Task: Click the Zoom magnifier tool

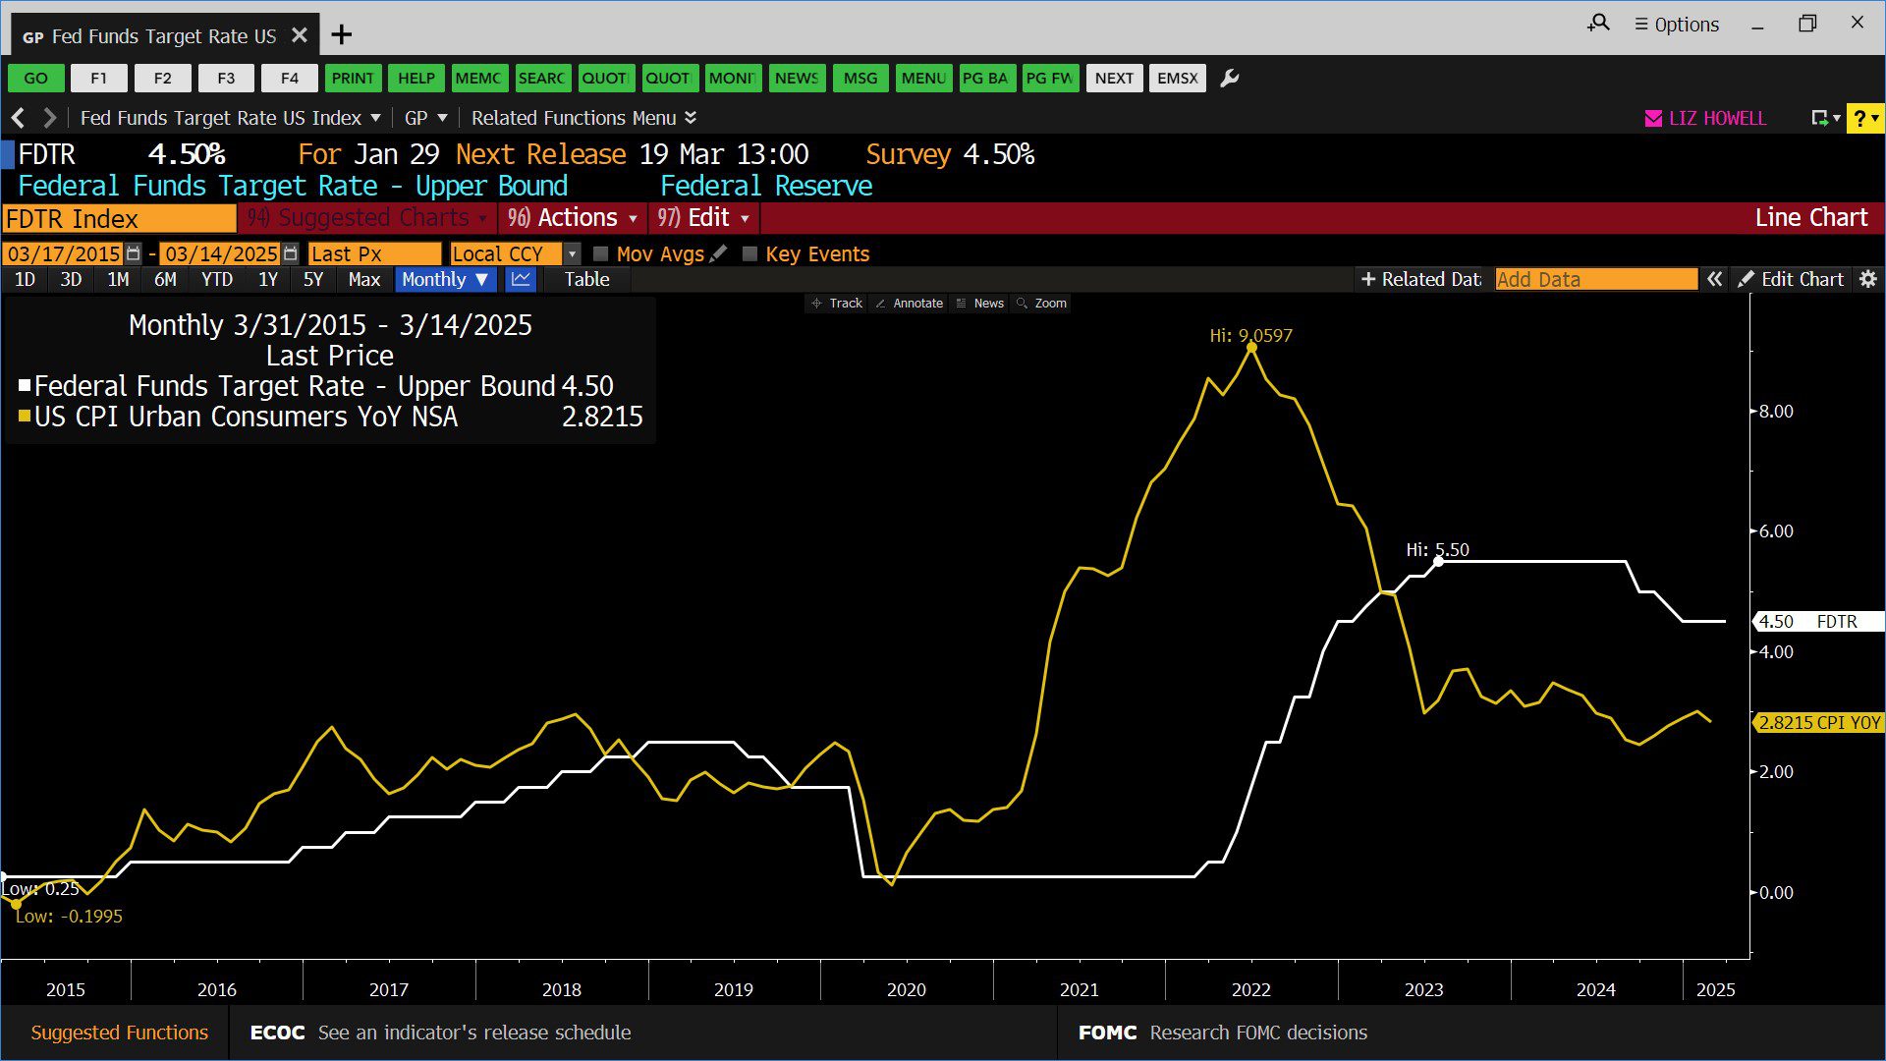Action: click(x=1041, y=304)
